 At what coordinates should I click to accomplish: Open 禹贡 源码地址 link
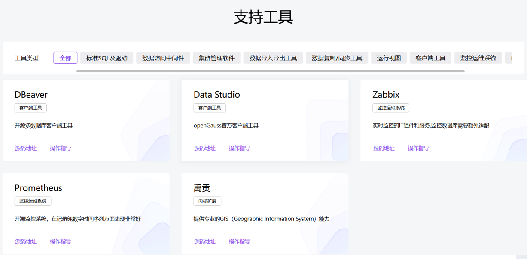tap(205, 241)
